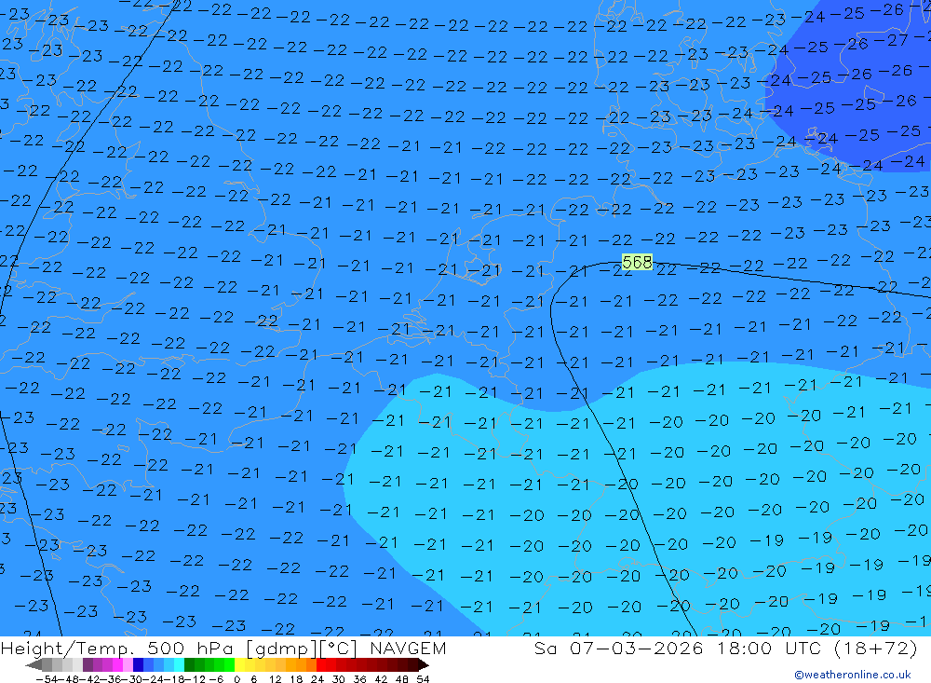931x683 pixels.
Task: Click the (18+72) forecast hour text
Action: click(x=876, y=648)
